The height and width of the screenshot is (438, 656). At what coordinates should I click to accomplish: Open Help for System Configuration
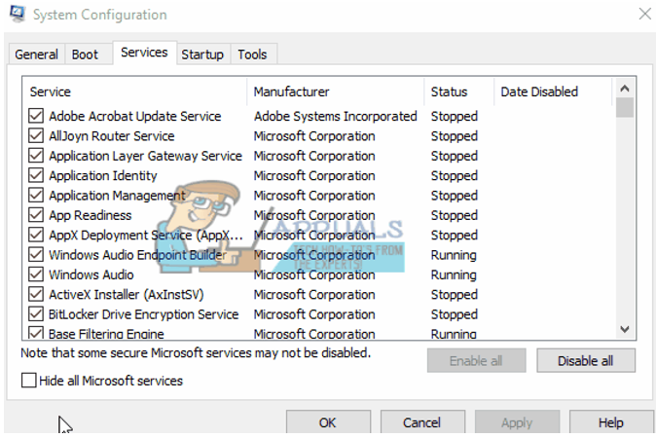click(x=610, y=422)
